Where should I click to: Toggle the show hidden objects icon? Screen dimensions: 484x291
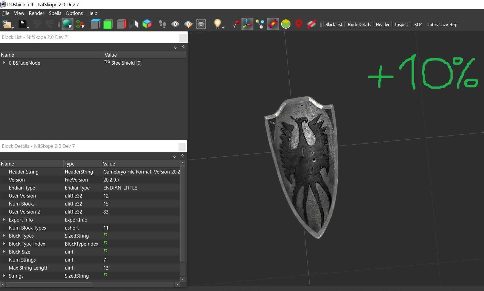(311, 24)
